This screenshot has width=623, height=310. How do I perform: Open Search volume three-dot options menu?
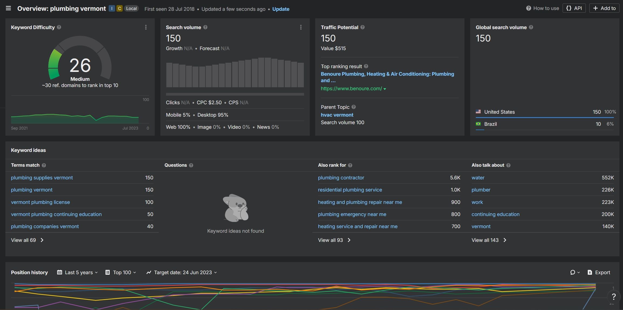pyautogui.click(x=301, y=27)
